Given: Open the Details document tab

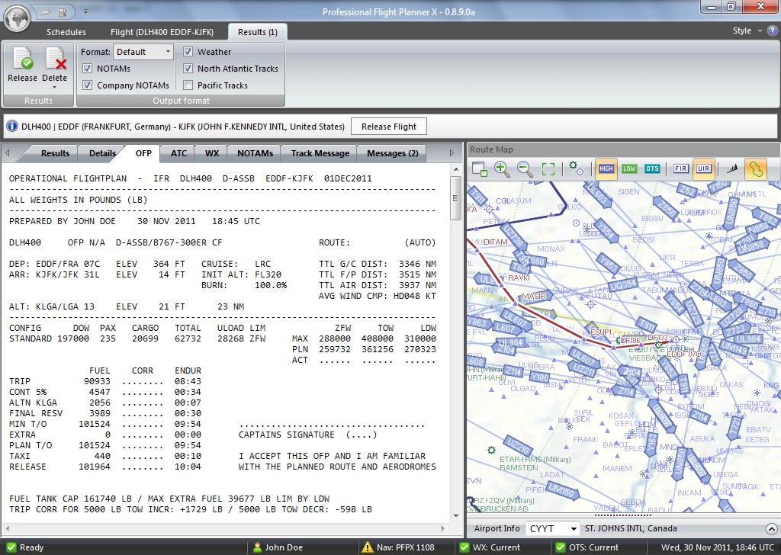Looking at the screenshot, I should tap(102, 153).
